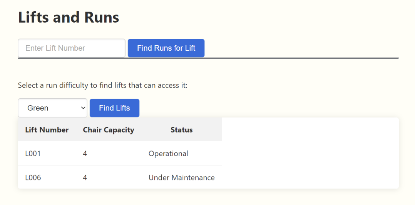The width and height of the screenshot is (415, 205).
Task: Select the L001 lift number cell
Action: pyautogui.click(x=33, y=154)
